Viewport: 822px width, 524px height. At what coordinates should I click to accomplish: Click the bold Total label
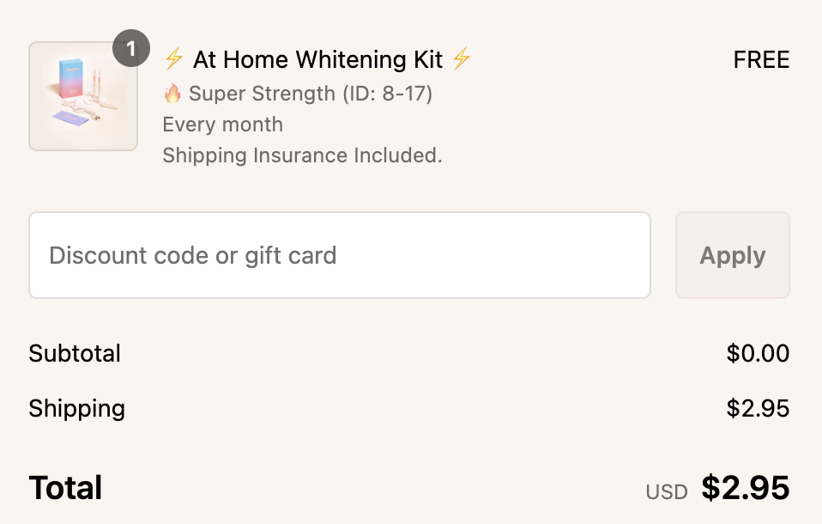[x=65, y=488]
